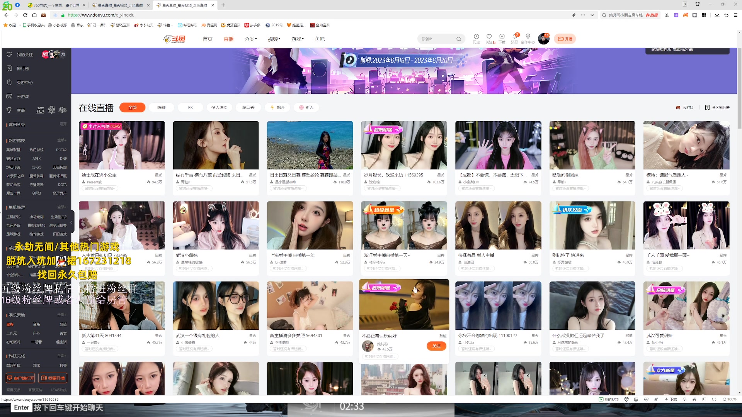742x417 pixels.
Task: Click the orange 开播 button
Action: click(565, 39)
